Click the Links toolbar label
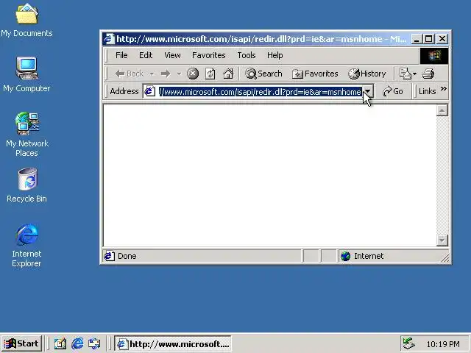471x353 pixels. point(427,91)
